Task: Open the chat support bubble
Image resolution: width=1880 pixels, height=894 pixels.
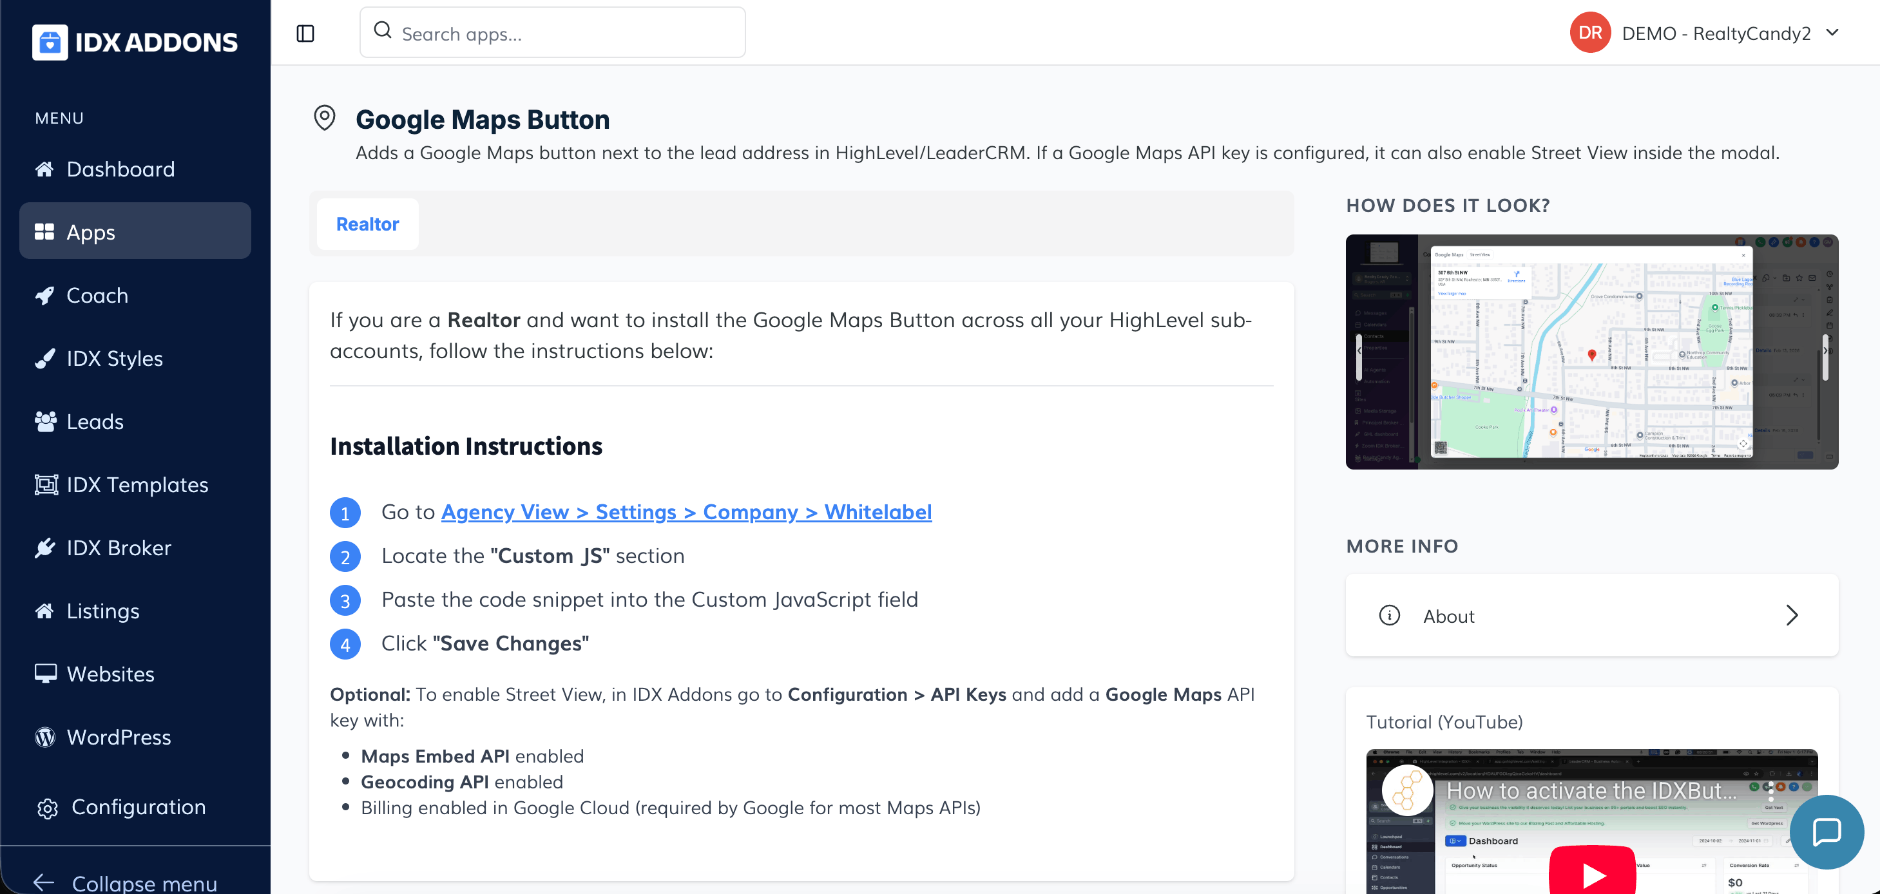Action: [1826, 832]
